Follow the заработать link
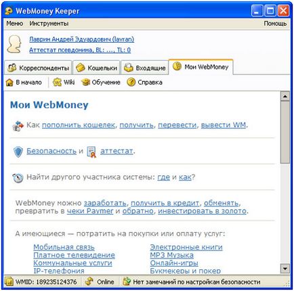This screenshot has height=291, width=294. pyautogui.click(x=105, y=203)
